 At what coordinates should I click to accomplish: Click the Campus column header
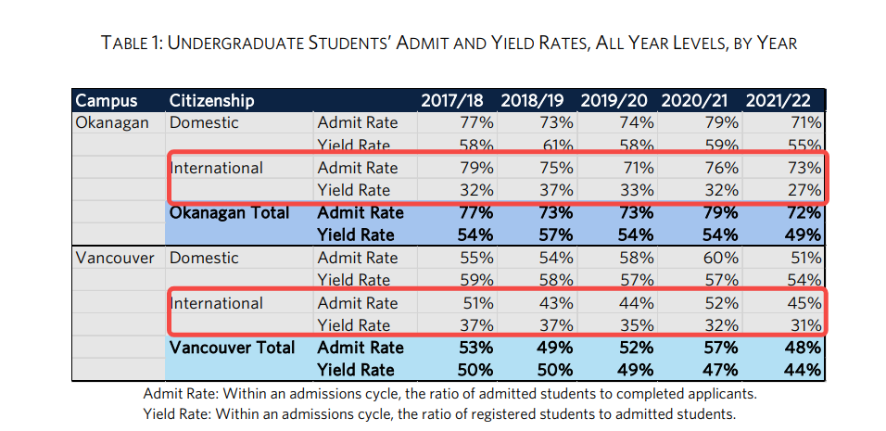click(x=107, y=100)
